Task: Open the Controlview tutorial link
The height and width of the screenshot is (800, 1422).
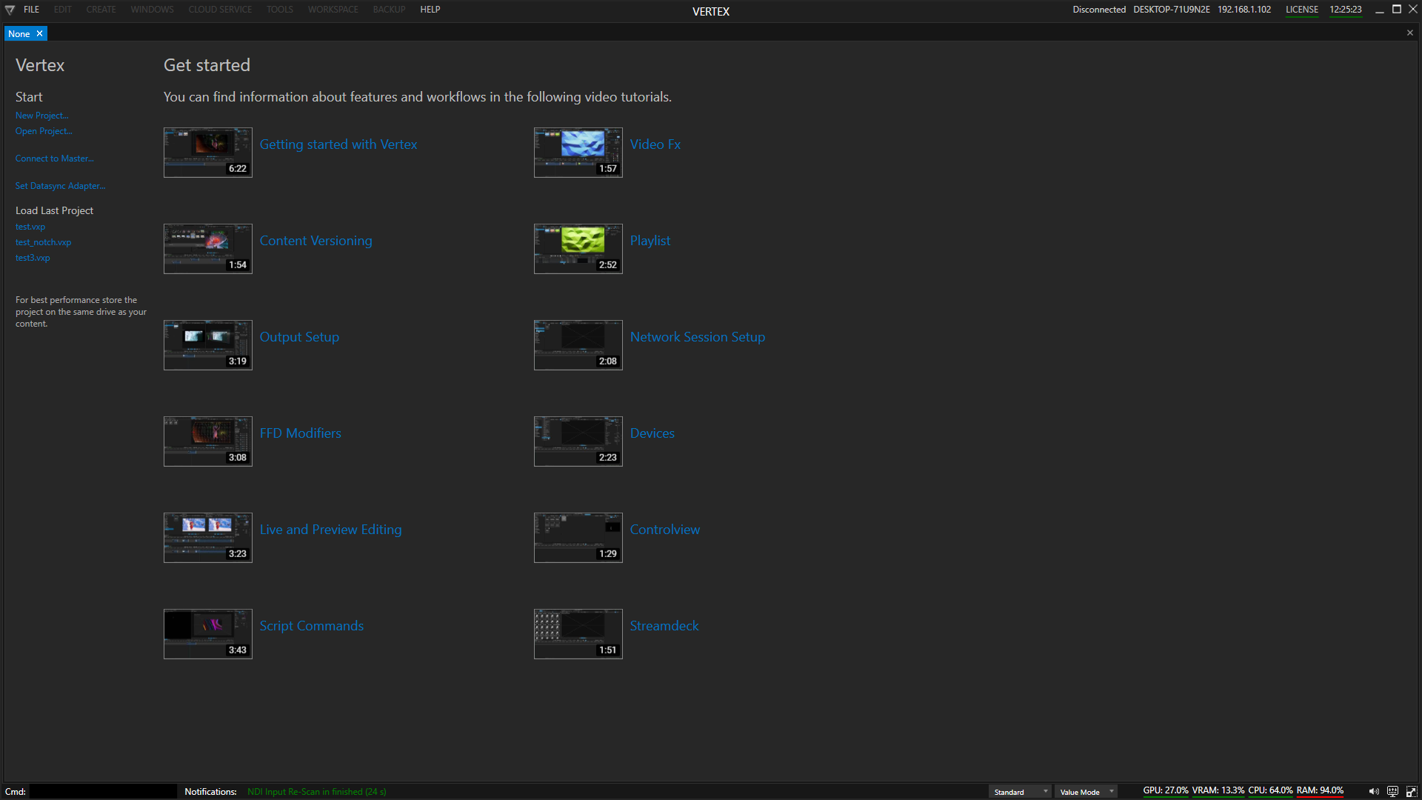Action: pos(665,530)
